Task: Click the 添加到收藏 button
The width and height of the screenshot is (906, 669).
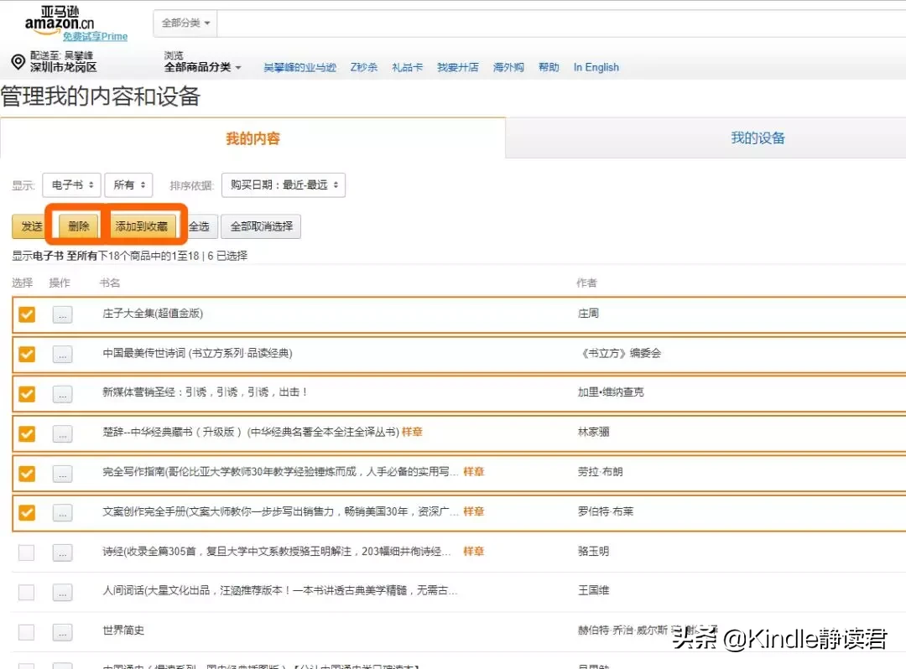Action: point(144,226)
